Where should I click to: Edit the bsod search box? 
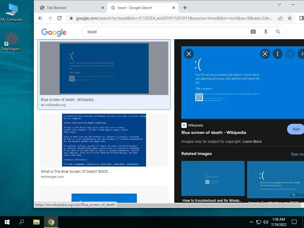tap(167, 32)
